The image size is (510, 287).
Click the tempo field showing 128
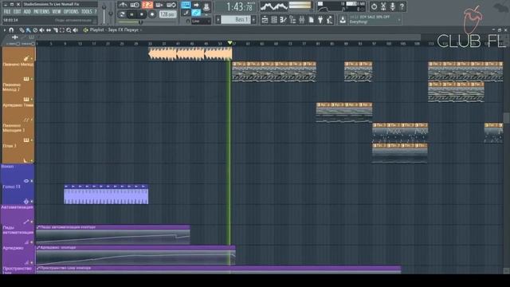[167, 14]
